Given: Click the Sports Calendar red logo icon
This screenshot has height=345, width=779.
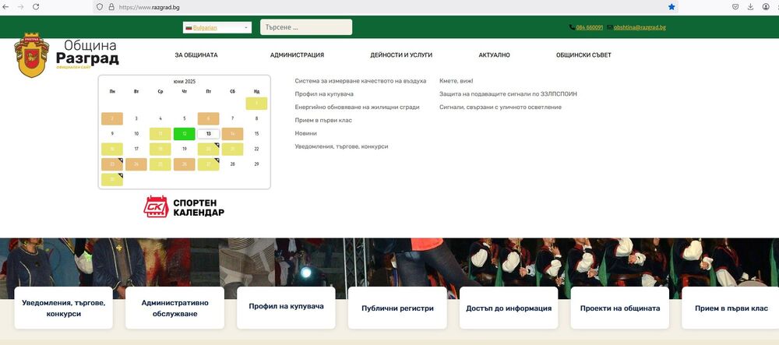Looking at the screenshot, I should (156, 206).
